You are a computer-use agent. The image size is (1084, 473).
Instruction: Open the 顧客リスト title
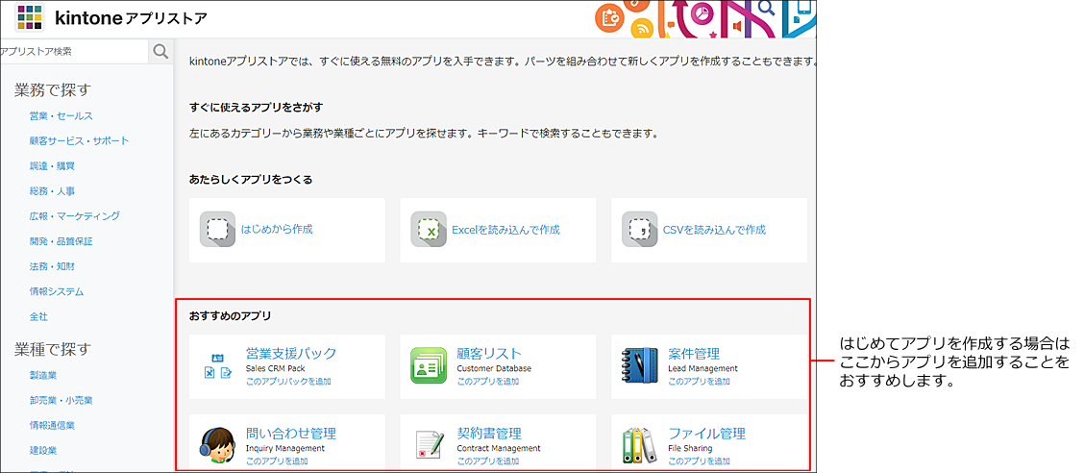coord(489,354)
